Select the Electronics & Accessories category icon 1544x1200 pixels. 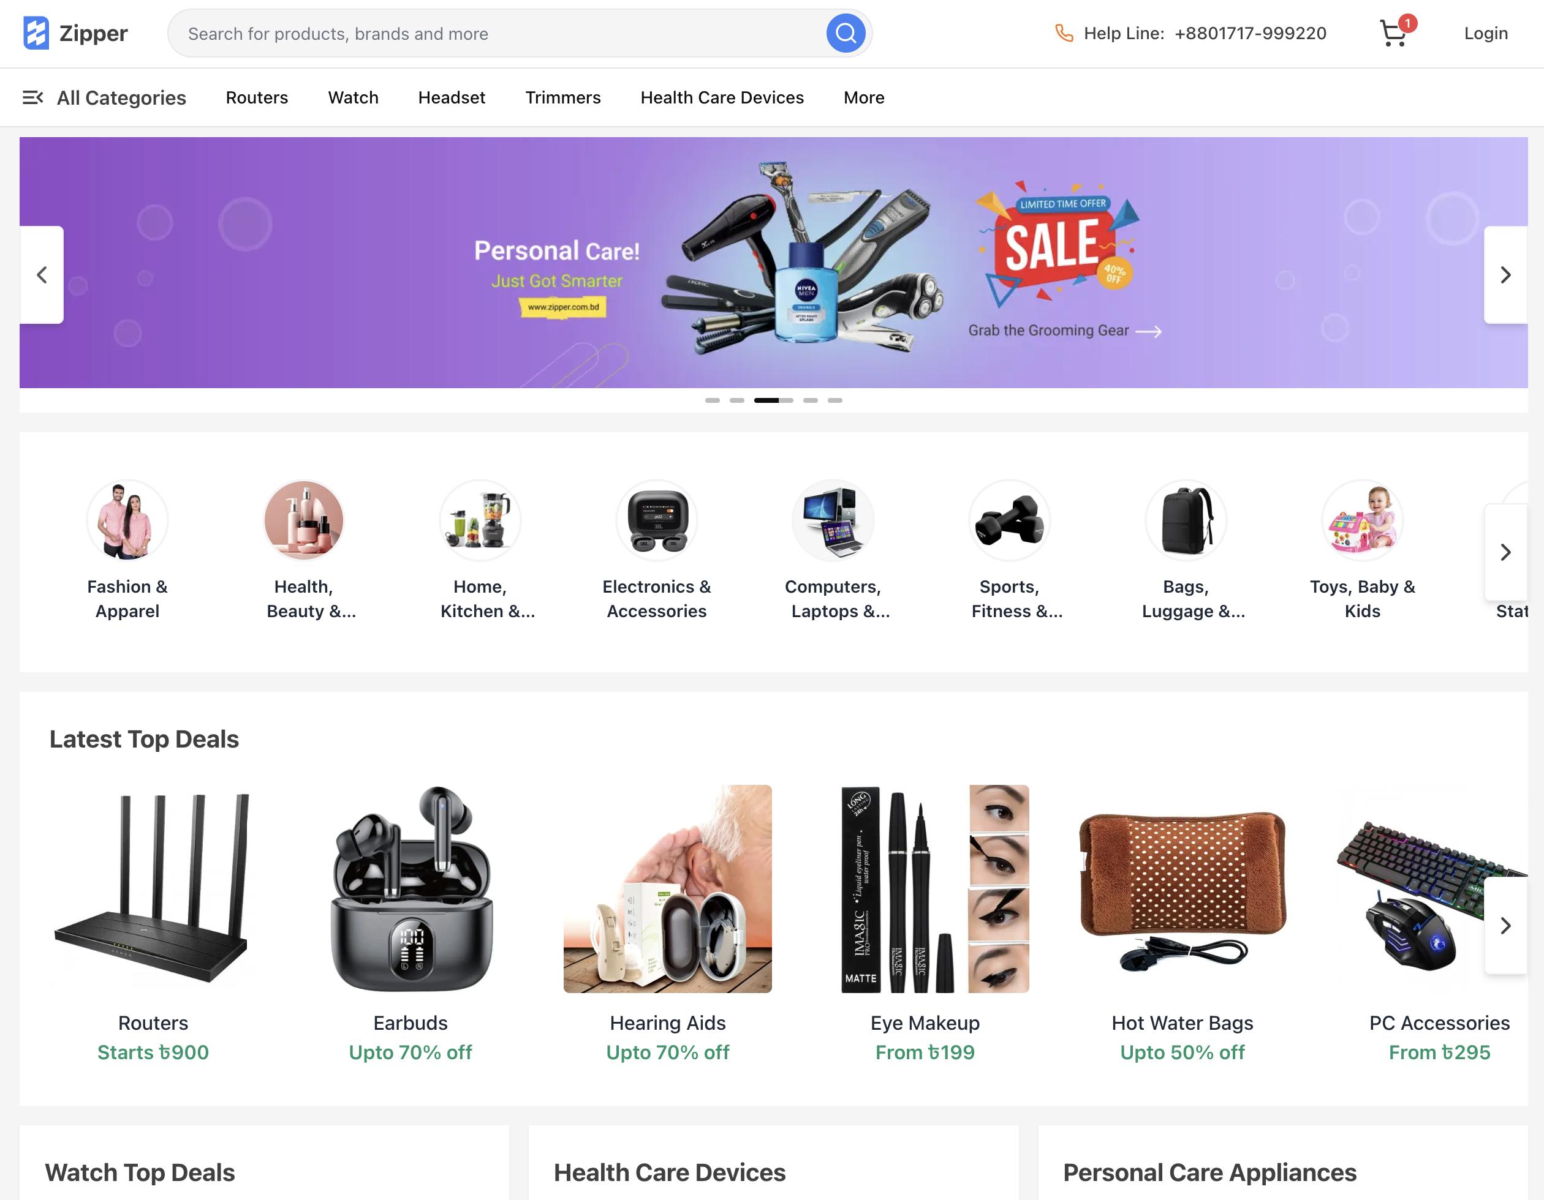657,520
